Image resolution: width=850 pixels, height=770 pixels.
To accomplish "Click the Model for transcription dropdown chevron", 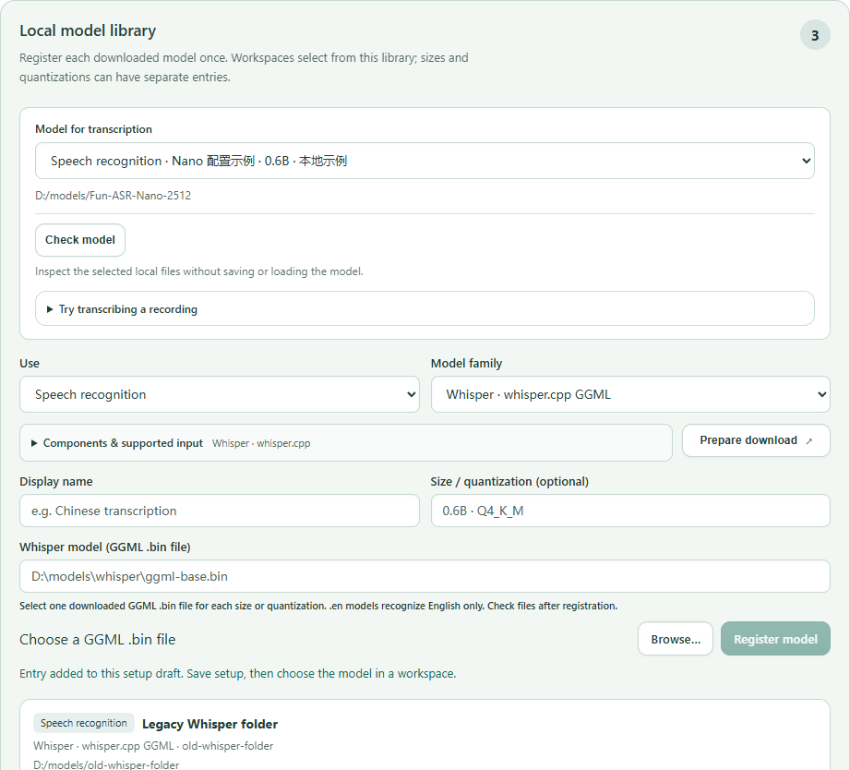I will [806, 161].
